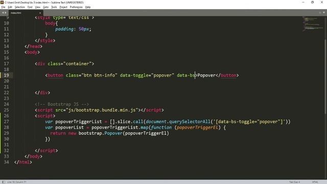The height and width of the screenshot is (184, 327).
Task: Click "bootstrap.Popover" on line 29
Action: (101, 133)
